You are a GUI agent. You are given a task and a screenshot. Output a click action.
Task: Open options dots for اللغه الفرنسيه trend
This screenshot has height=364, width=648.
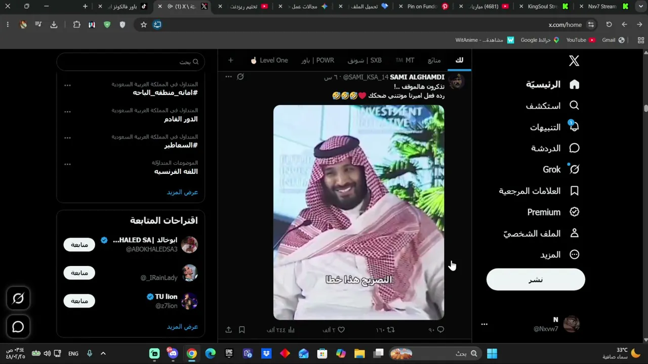coord(67,164)
